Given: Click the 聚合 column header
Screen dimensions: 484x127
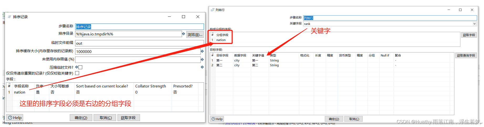Looking at the screenshot, I should click(x=398, y=55).
